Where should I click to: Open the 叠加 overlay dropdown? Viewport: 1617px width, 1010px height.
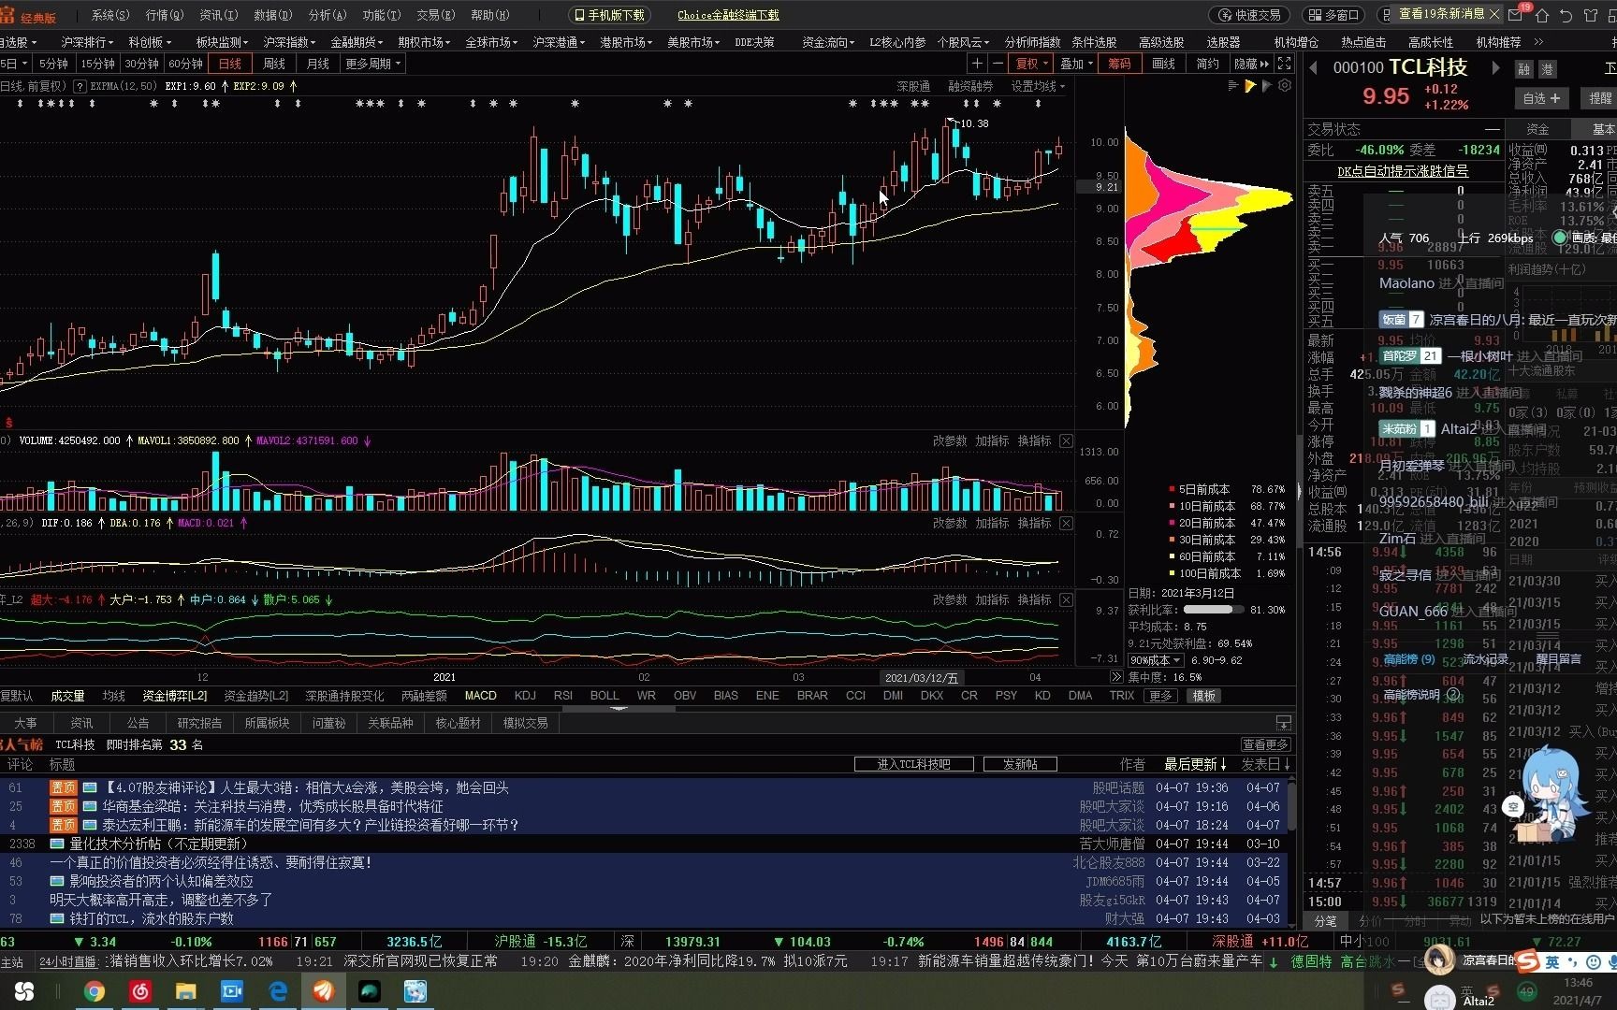coord(1076,64)
